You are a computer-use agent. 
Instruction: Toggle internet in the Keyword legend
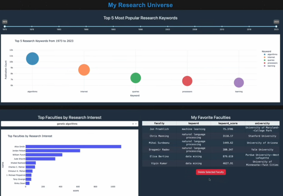(x=269, y=57)
